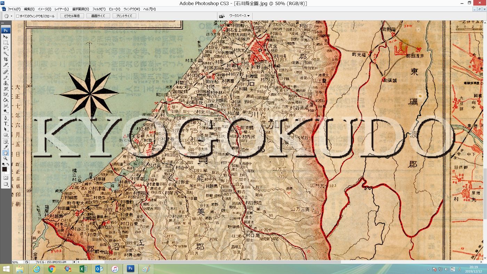This screenshot has width=487, height=274.
Task: Open the File menu (ファイル)
Action: click(14, 9)
